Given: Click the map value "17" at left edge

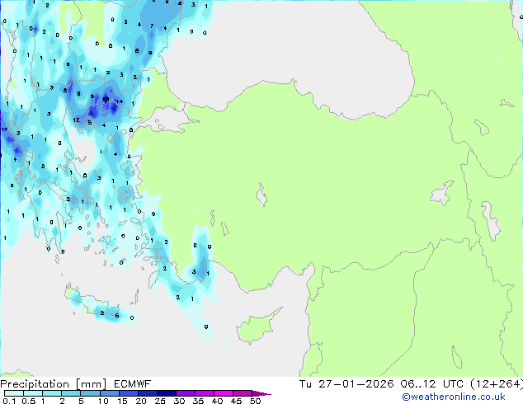Looking at the screenshot, I should [4, 129].
